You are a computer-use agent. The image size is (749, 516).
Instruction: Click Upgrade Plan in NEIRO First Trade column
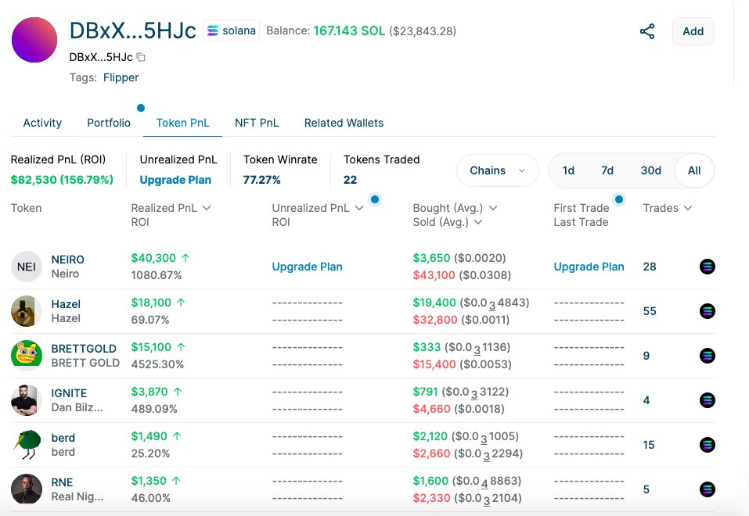point(589,267)
